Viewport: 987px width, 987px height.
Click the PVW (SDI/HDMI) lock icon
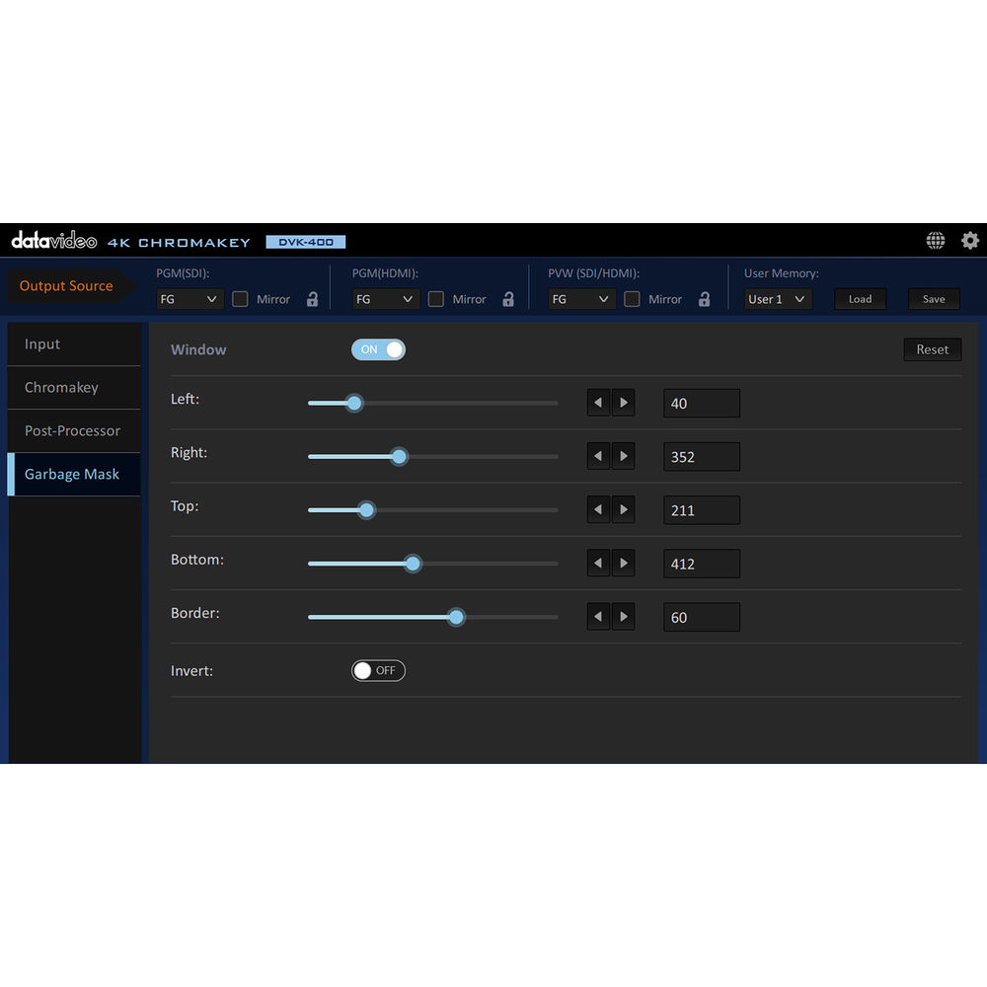click(x=704, y=299)
